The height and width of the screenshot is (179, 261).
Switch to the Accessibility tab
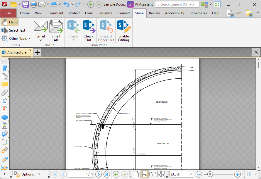(174, 13)
